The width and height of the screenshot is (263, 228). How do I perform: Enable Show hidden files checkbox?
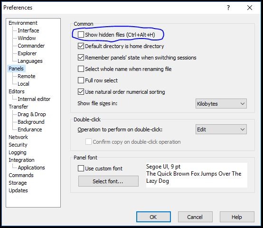[x=81, y=35]
